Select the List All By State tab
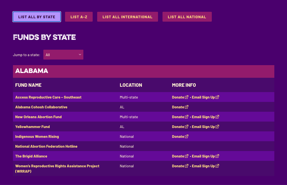The width and height of the screenshot is (287, 185). click(37, 17)
